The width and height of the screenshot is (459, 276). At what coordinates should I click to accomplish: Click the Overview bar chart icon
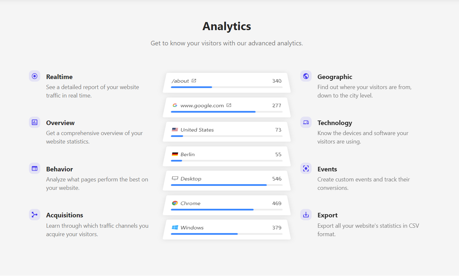(x=34, y=122)
